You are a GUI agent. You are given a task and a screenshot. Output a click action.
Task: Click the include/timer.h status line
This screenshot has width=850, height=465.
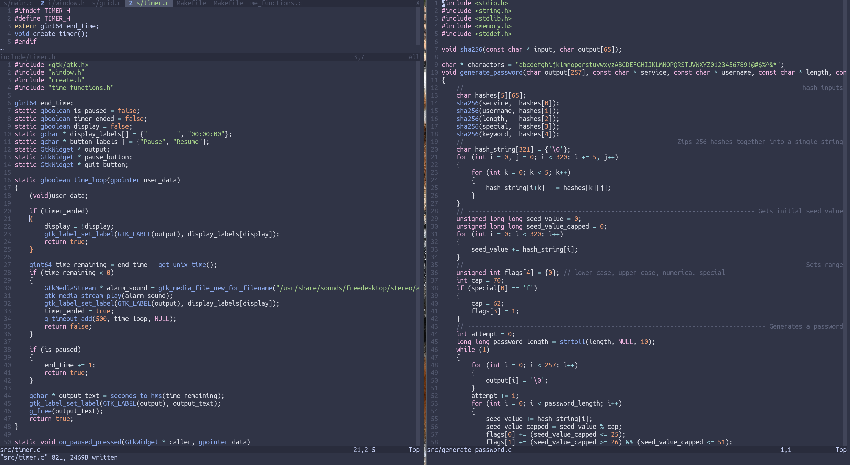(x=210, y=57)
